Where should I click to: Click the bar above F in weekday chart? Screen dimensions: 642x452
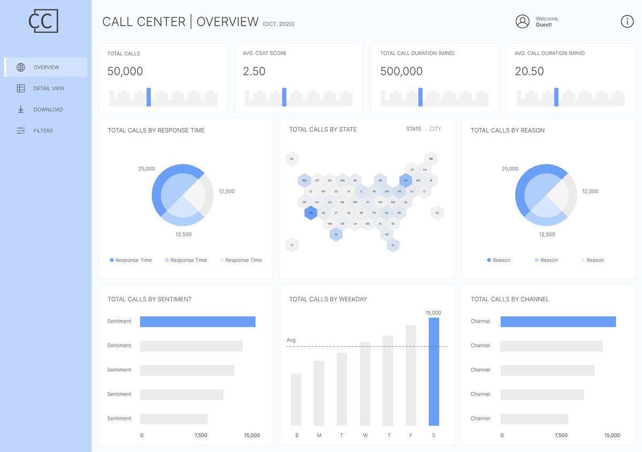[411, 375]
